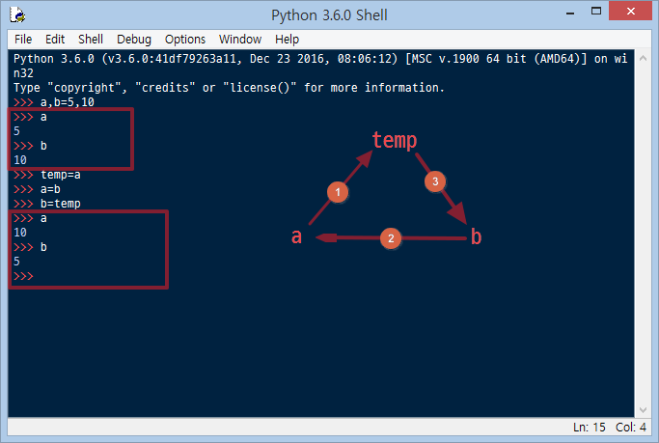Open the Shell menu
Image resolution: width=659 pixels, height=443 pixels.
point(91,39)
